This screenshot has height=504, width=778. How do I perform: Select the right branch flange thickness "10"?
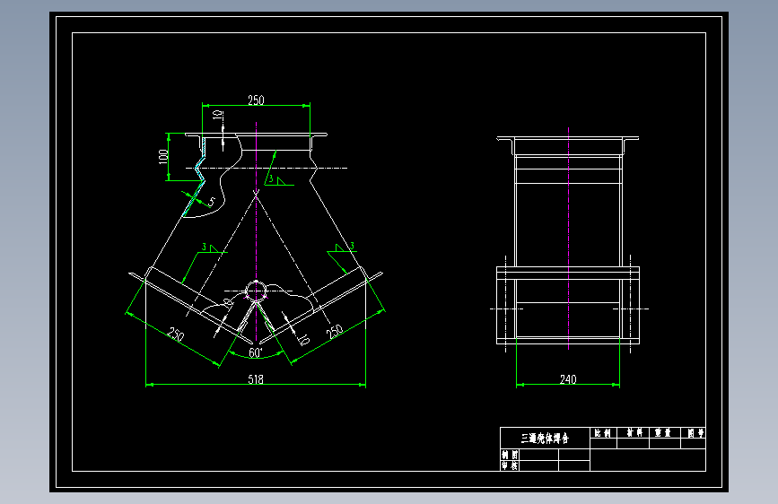(x=303, y=339)
